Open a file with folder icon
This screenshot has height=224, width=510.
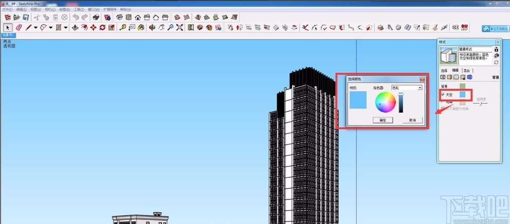pyautogui.click(x=16, y=17)
